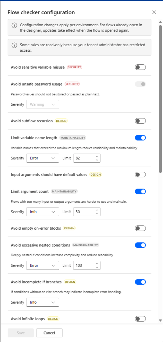Increase the nested conditions limit value
This screenshot has width=163, height=342.
[x=97, y=264]
